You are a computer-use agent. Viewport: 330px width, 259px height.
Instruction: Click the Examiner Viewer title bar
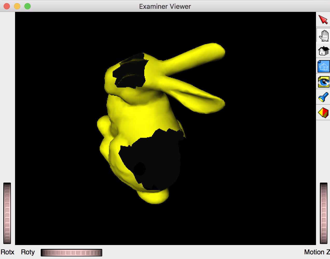pyautogui.click(x=165, y=6)
